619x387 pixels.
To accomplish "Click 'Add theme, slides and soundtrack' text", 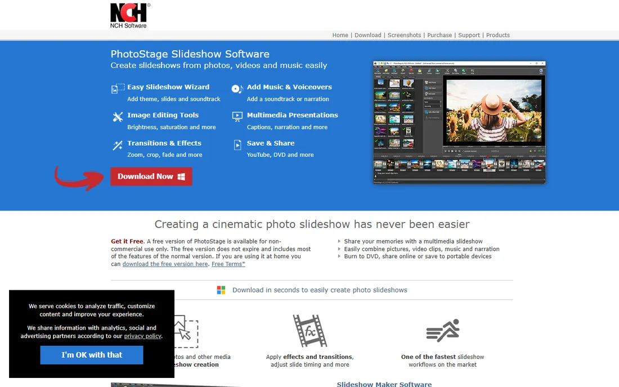I will (174, 99).
